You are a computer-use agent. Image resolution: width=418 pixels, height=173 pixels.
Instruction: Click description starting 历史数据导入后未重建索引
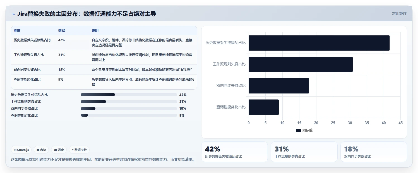[143, 82]
